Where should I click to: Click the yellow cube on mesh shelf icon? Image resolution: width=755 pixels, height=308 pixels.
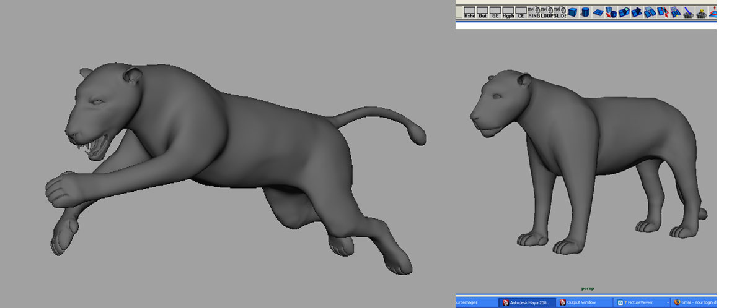click(701, 12)
